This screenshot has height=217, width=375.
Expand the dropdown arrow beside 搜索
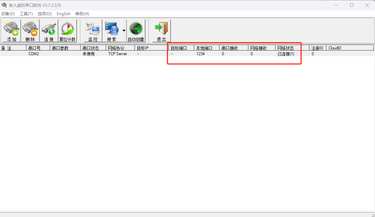point(124,31)
